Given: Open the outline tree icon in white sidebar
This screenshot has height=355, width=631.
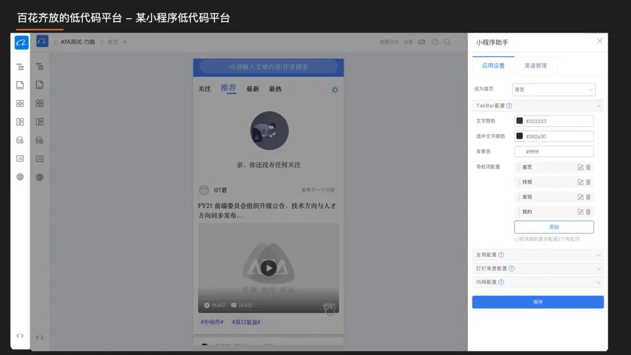Looking at the screenshot, I should 20,67.
